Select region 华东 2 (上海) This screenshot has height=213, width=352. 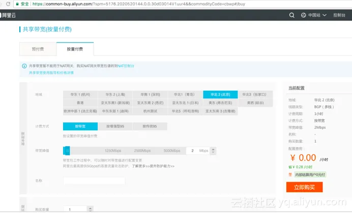point(115,94)
